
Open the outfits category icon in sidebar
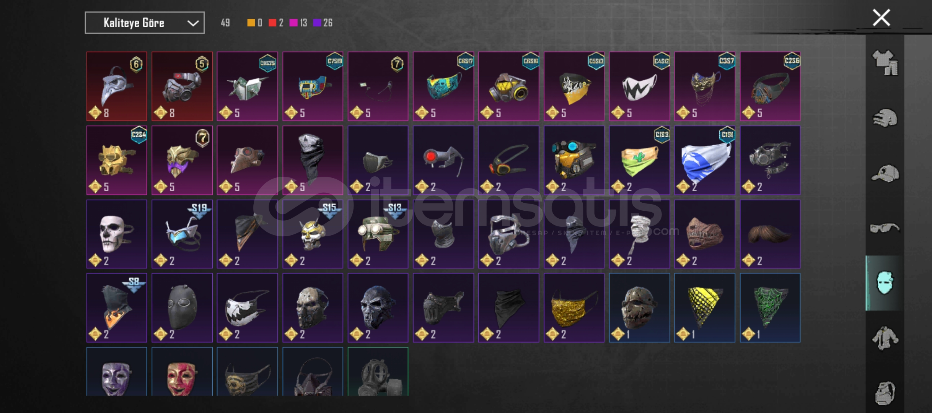pos(885,62)
